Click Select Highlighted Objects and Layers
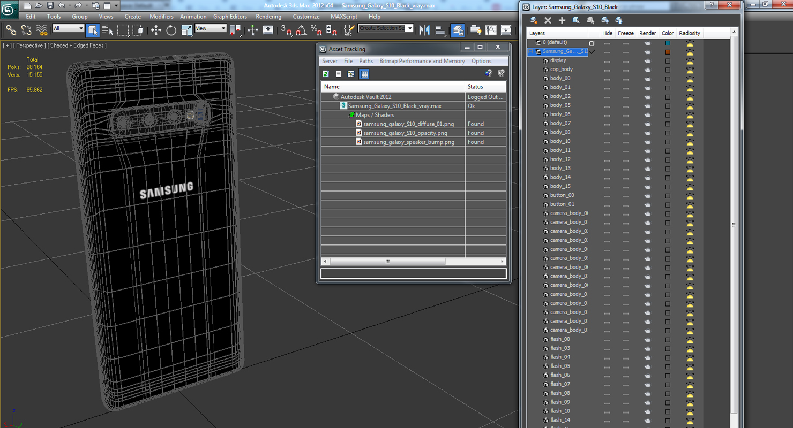793x428 pixels. (577, 20)
